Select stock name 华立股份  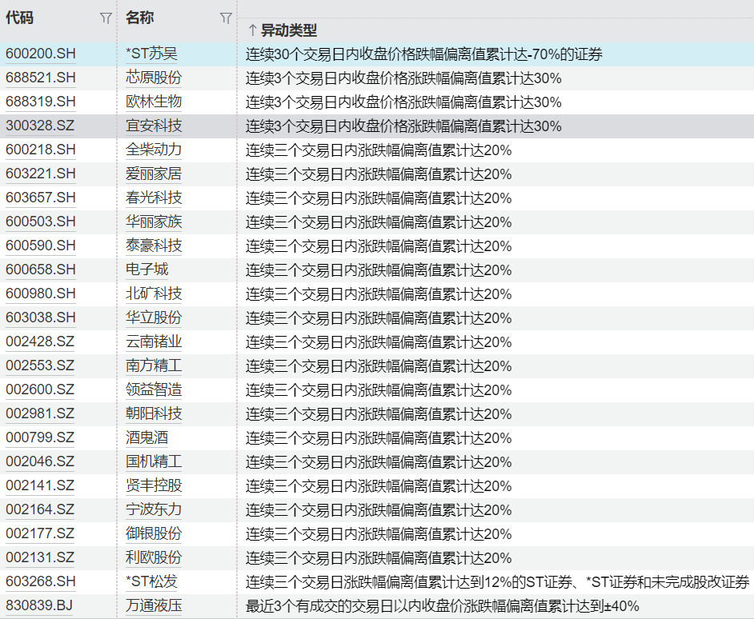point(154,317)
